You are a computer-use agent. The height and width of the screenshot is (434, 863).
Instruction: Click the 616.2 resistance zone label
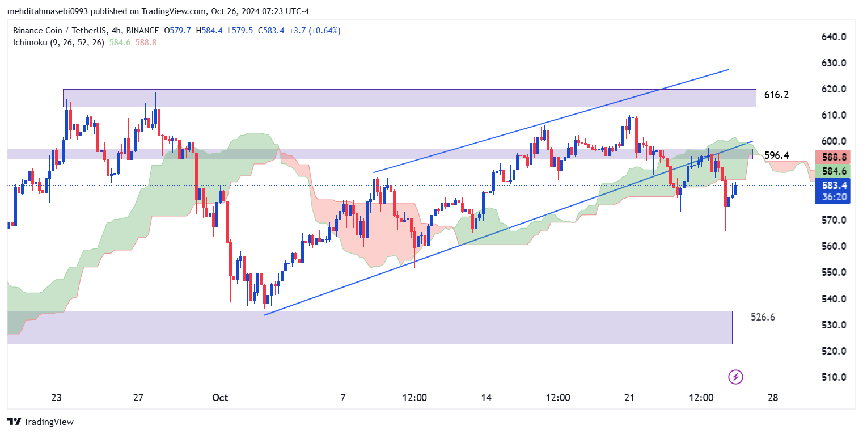[x=776, y=95]
